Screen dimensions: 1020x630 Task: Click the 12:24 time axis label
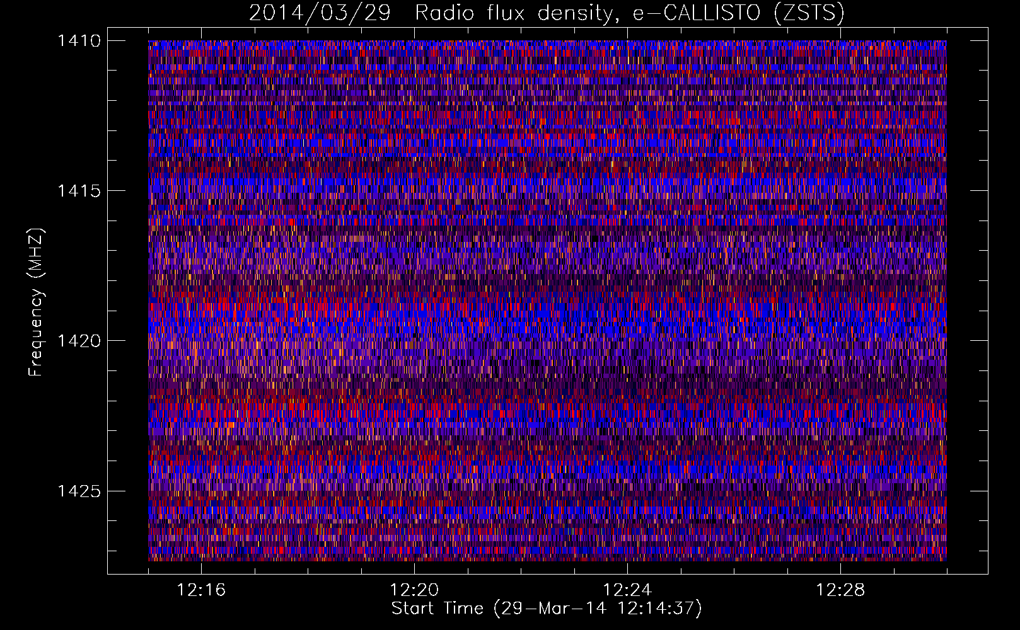tap(627, 590)
